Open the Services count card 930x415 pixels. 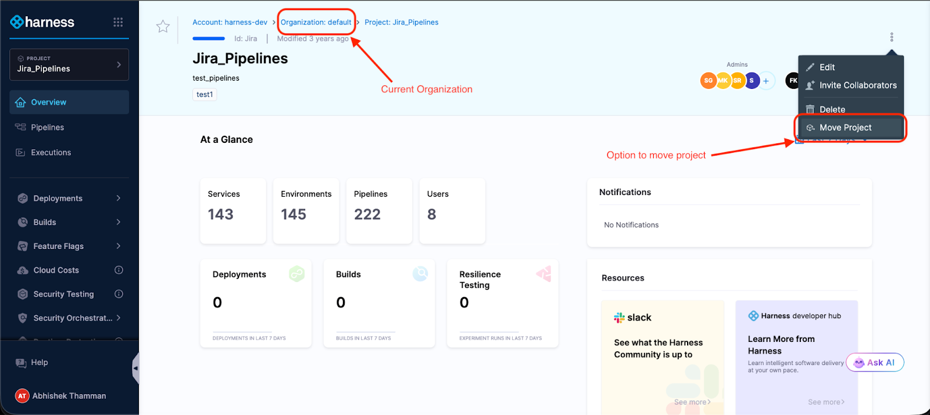(x=233, y=211)
